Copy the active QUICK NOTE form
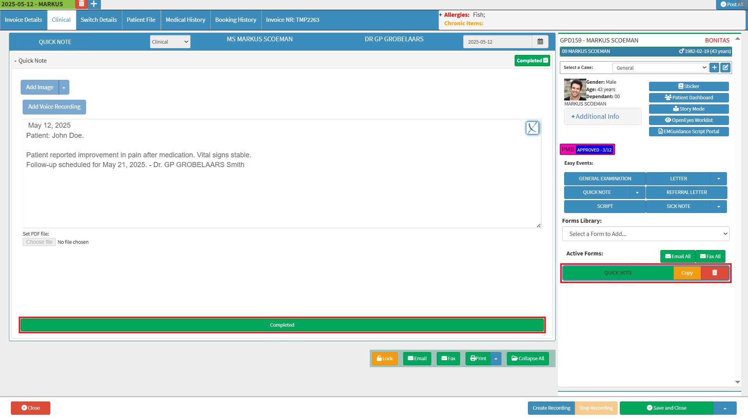The height and width of the screenshot is (419, 748). click(x=687, y=273)
